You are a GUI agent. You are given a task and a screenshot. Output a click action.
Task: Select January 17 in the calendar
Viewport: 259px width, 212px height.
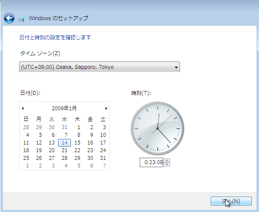click(x=103, y=143)
